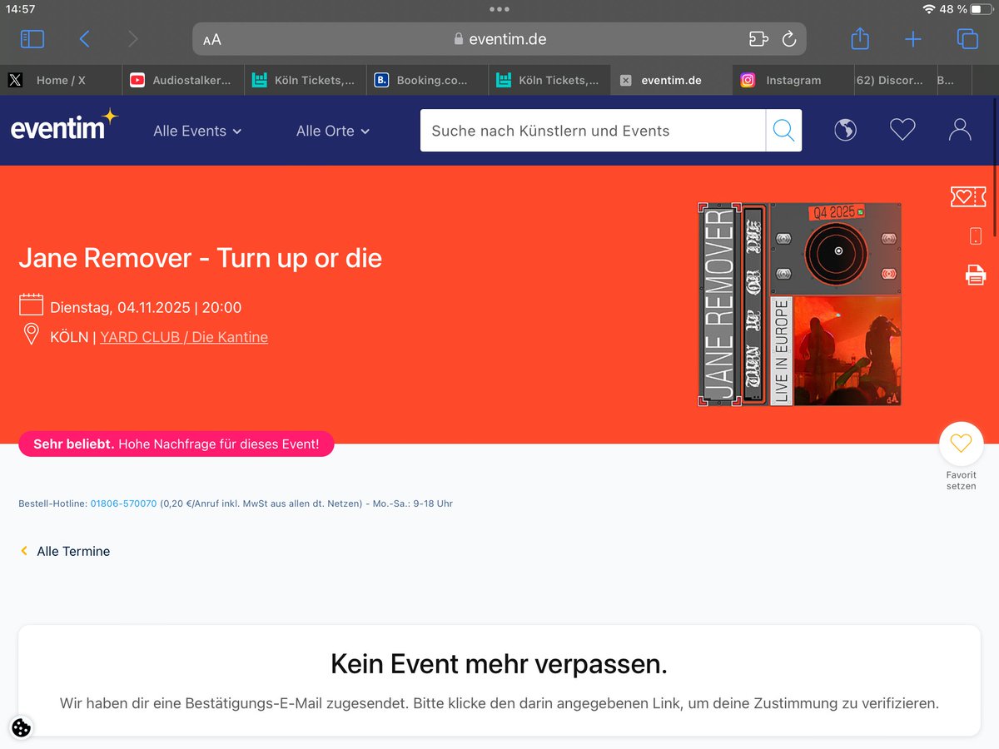Viewport: 999px width, 749px height.
Task: Open the extensions puzzle icon in address bar
Action: click(x=758, y=39)
